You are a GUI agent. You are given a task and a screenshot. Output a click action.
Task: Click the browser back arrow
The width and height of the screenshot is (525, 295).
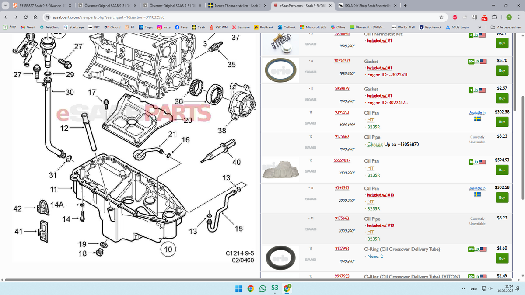(x=6, y=17)
